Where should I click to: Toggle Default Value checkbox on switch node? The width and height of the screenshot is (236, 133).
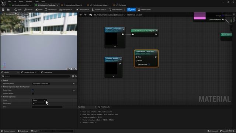pyautogui.click(x=149, y=65)
